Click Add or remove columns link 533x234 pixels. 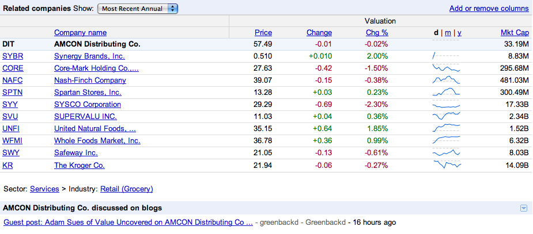click(489, 9)
